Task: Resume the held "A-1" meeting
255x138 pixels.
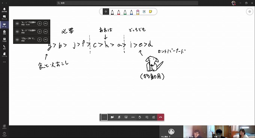Action: tap(39, 24)
